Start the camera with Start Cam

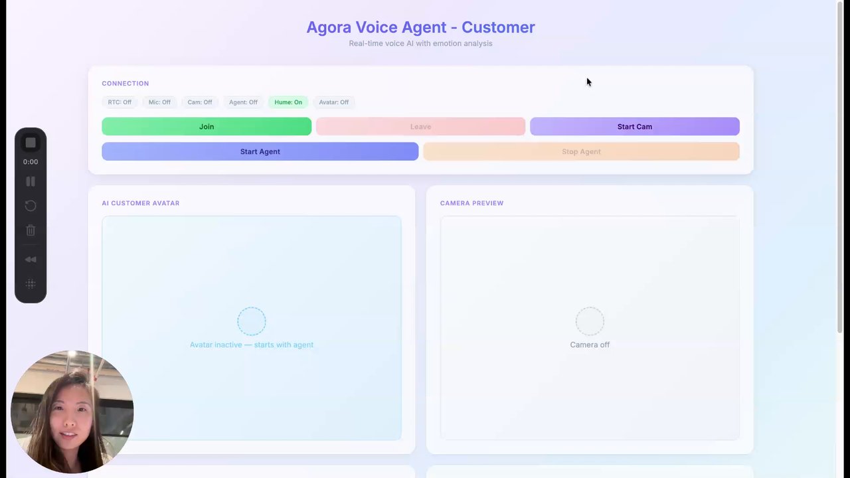click(x=634, y=126)
